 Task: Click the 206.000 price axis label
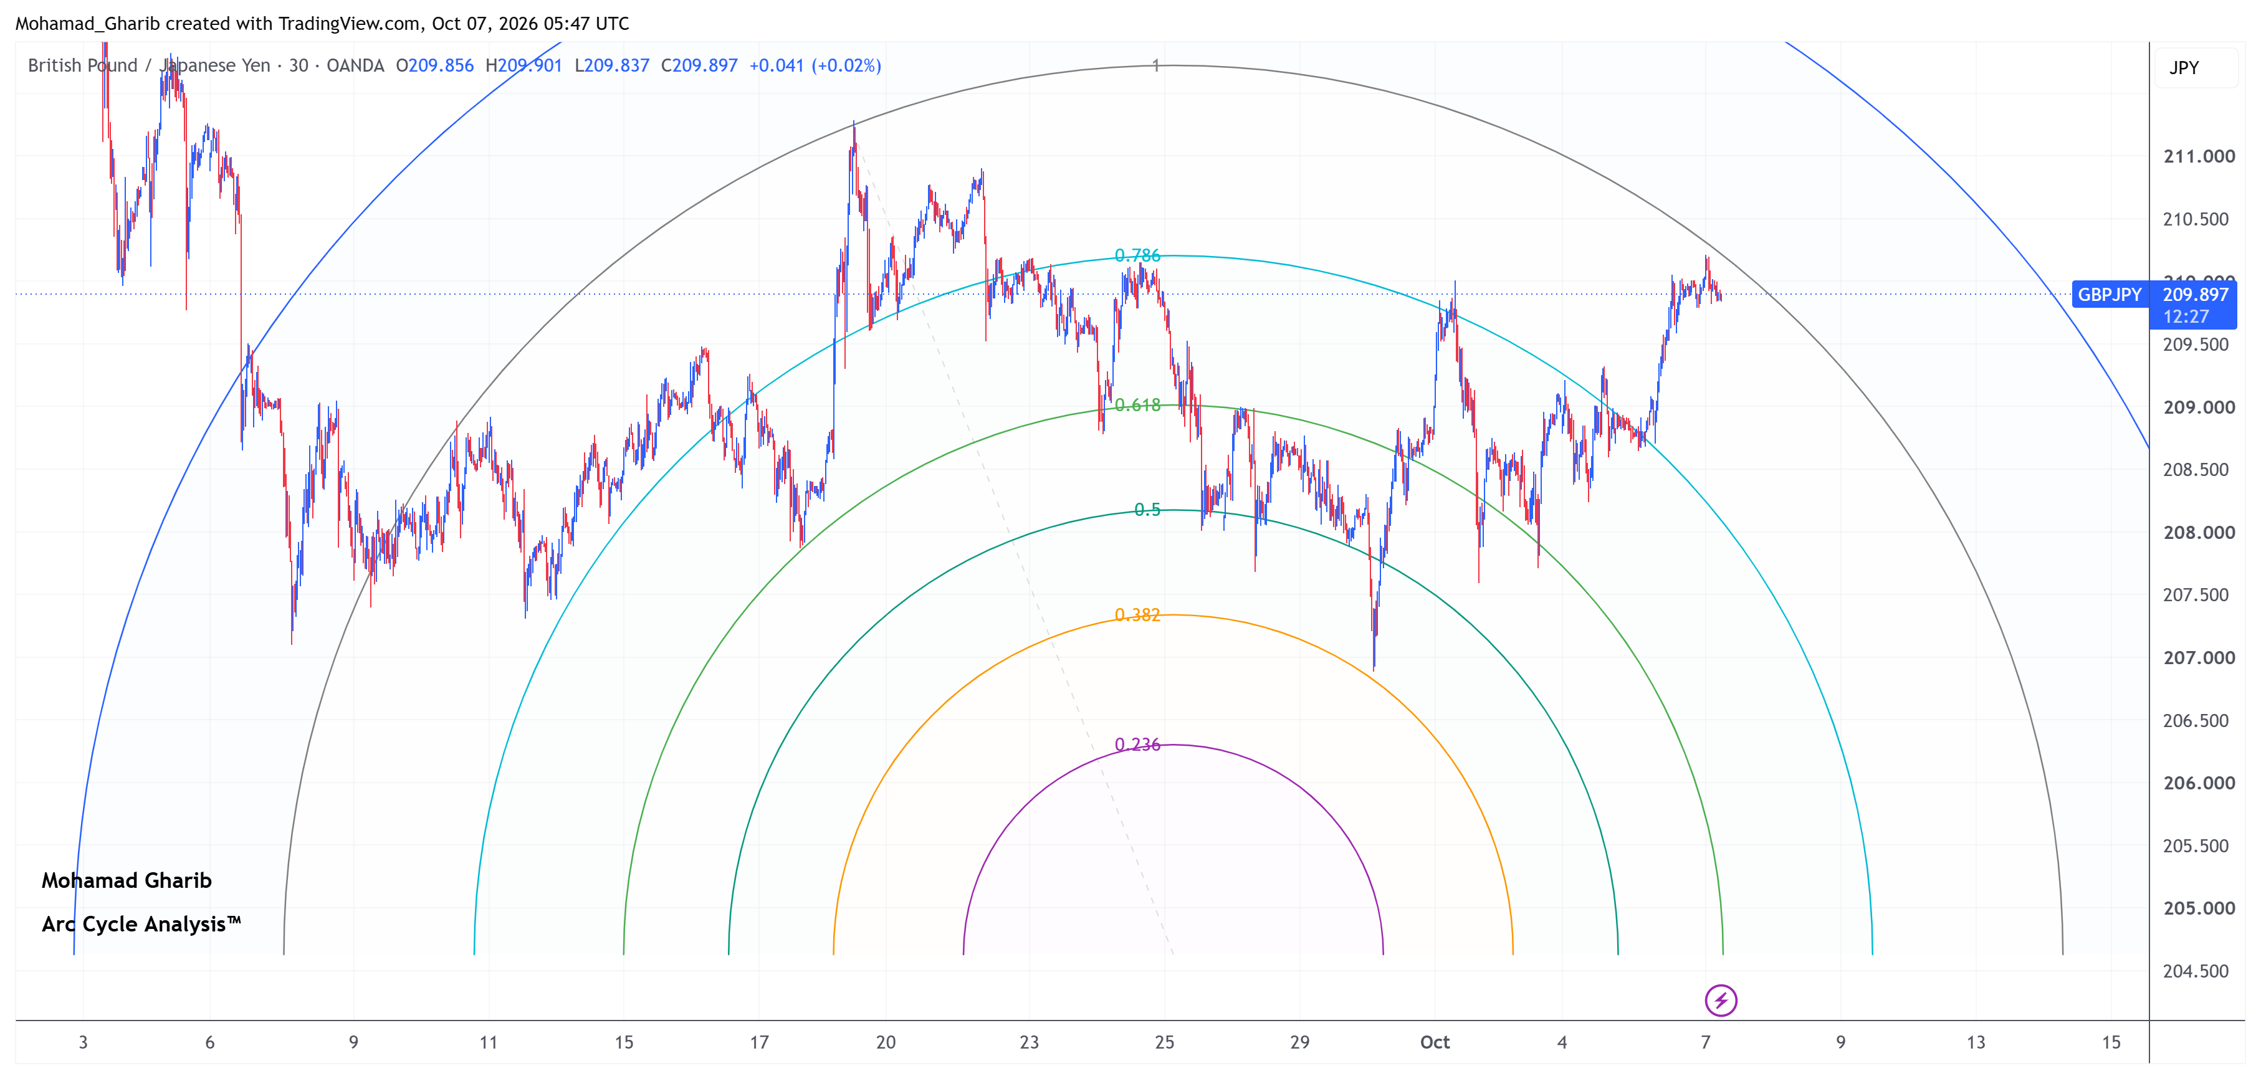pyautogui.click(x=2199, y=783)
